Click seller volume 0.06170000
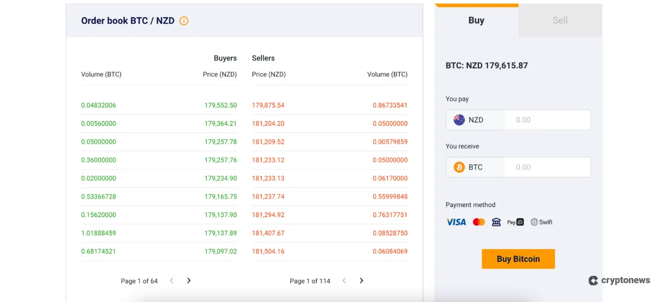The height and width of the screenshot is (302, 669). pos(390,179)
